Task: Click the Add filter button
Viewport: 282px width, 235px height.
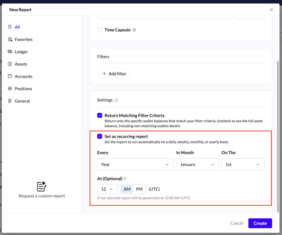Action: click(x=114, y=74)
